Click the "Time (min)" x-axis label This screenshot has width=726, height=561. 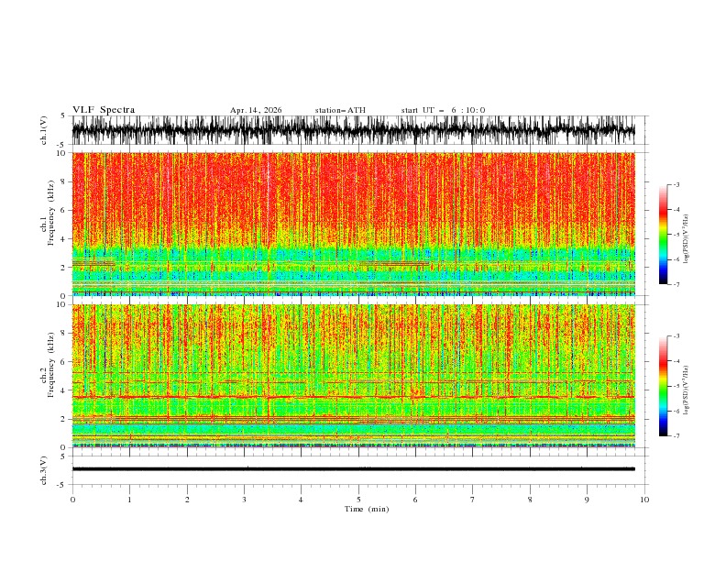tap(367, 509)
